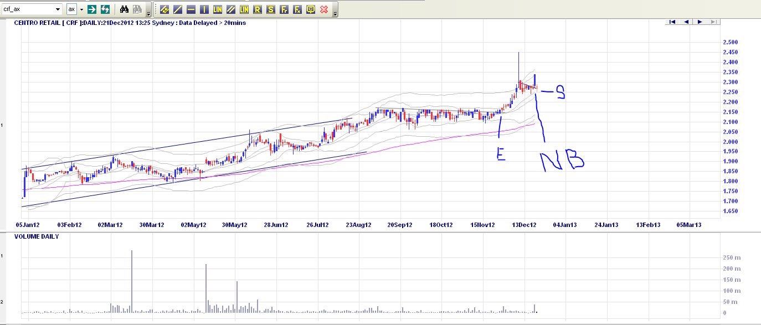This screenshot has height=325, width=761.
Task: Step chart back one period
Action: tap(686, 22)
